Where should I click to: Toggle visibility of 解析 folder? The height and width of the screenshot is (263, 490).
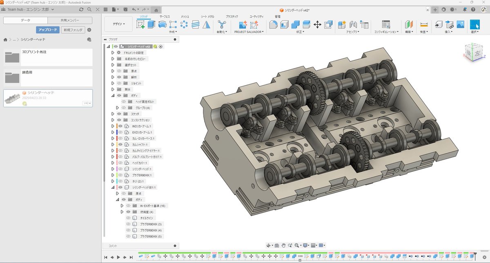click(x=119, y=77)
